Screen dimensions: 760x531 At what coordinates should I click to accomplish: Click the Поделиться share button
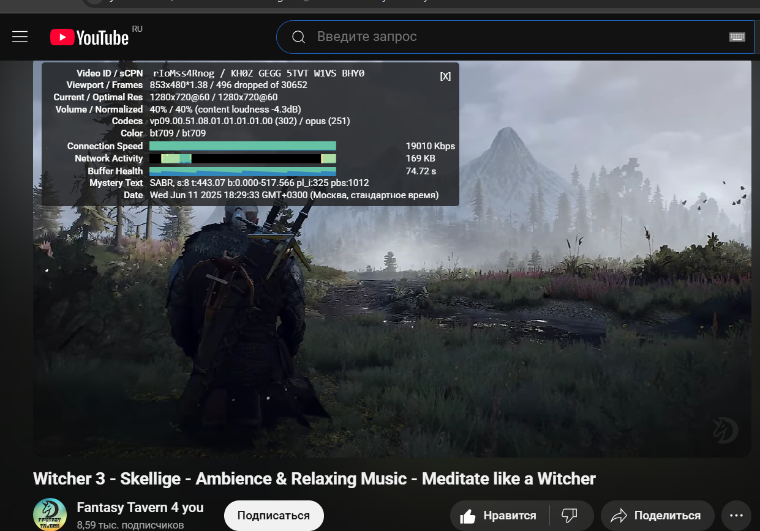point(657,516)
